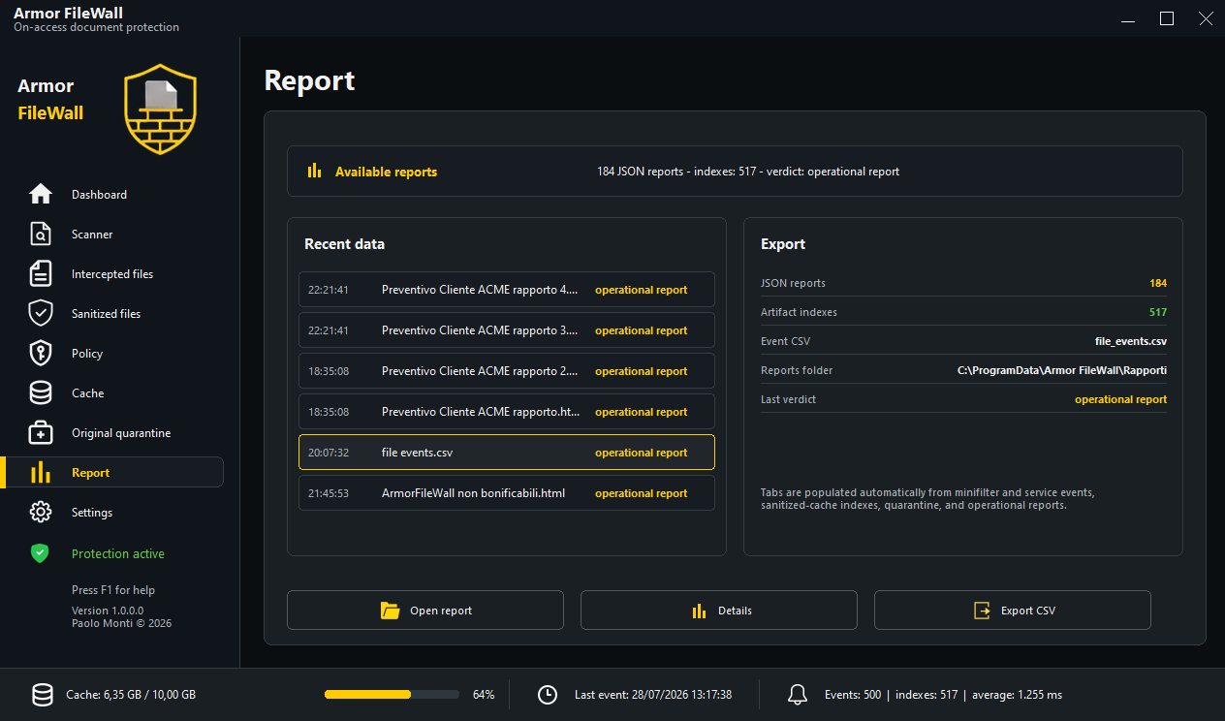Click the Dashboard home icon
This screenshot has height=721, width=1225.
pyautogui.click(x=41, y=194)
